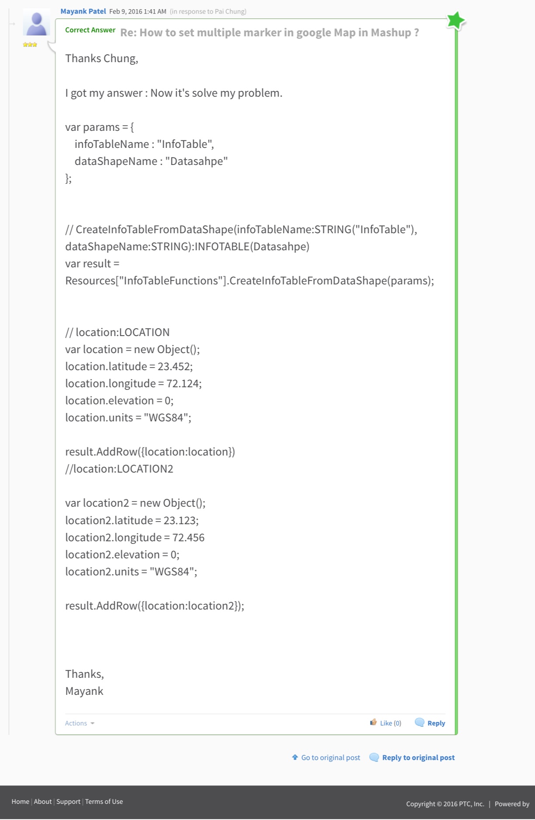This screenshot has width=535, height=820.
Task: Open the Support footer link
Action: (68, 801)
